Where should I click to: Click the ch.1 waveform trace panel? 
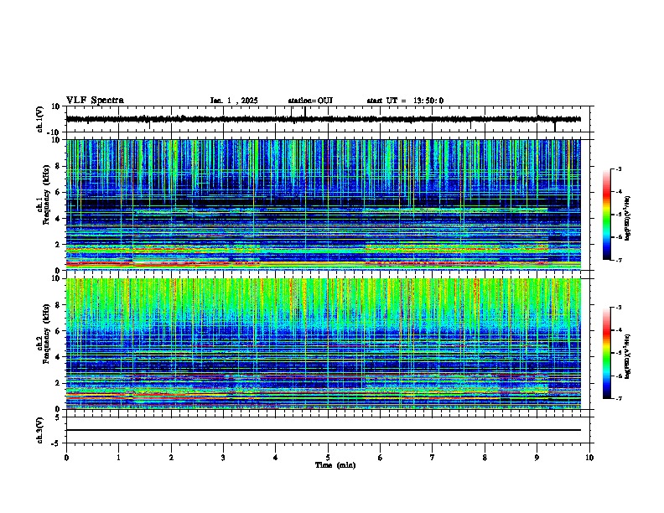pos(328,119)
